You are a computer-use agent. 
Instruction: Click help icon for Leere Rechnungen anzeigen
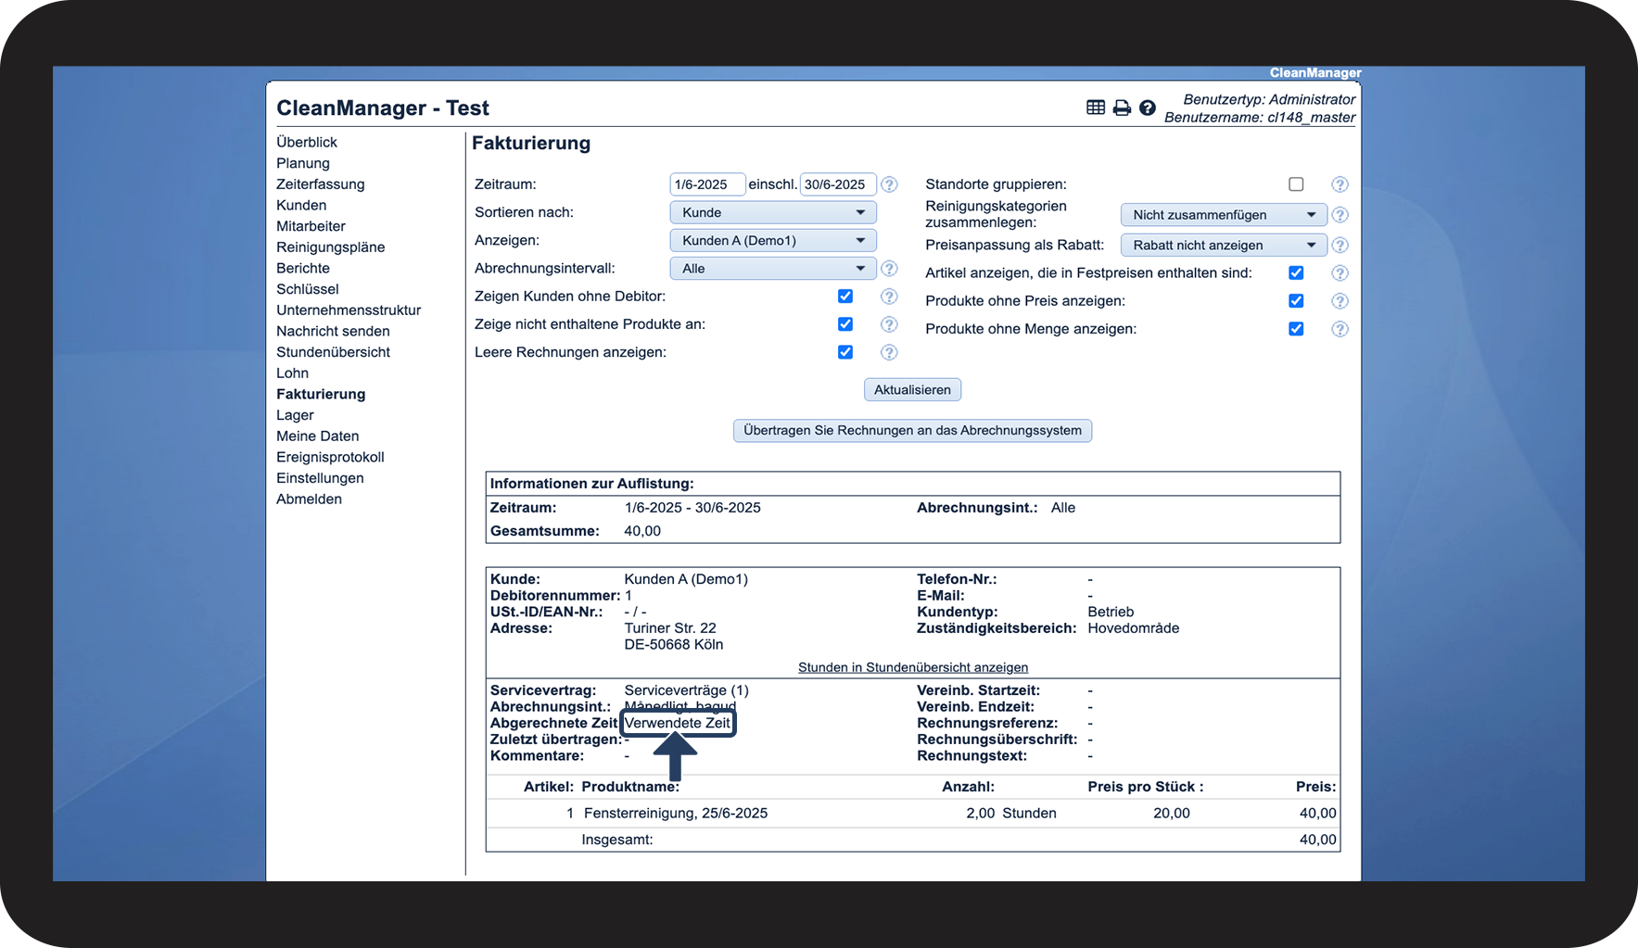coord(889,352)
